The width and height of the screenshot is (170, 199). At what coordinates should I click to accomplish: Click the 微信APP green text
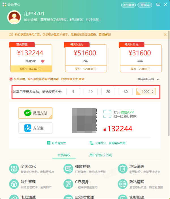(x=127, y=112)
